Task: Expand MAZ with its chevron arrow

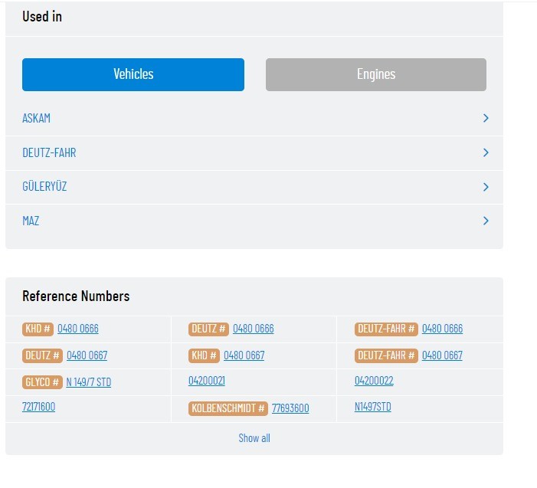Action: (486, 221)
